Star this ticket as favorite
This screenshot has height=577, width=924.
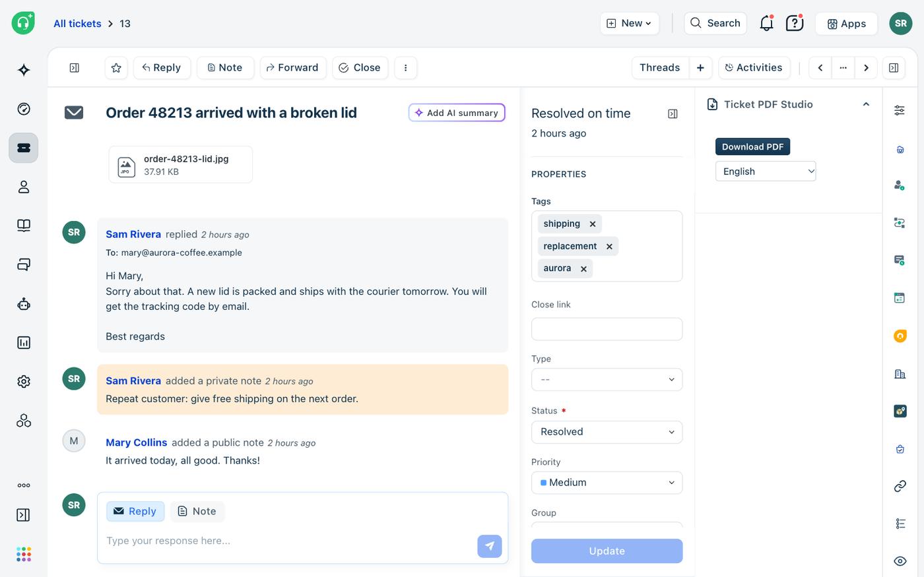pyautogui.click(x=116, y=68)
